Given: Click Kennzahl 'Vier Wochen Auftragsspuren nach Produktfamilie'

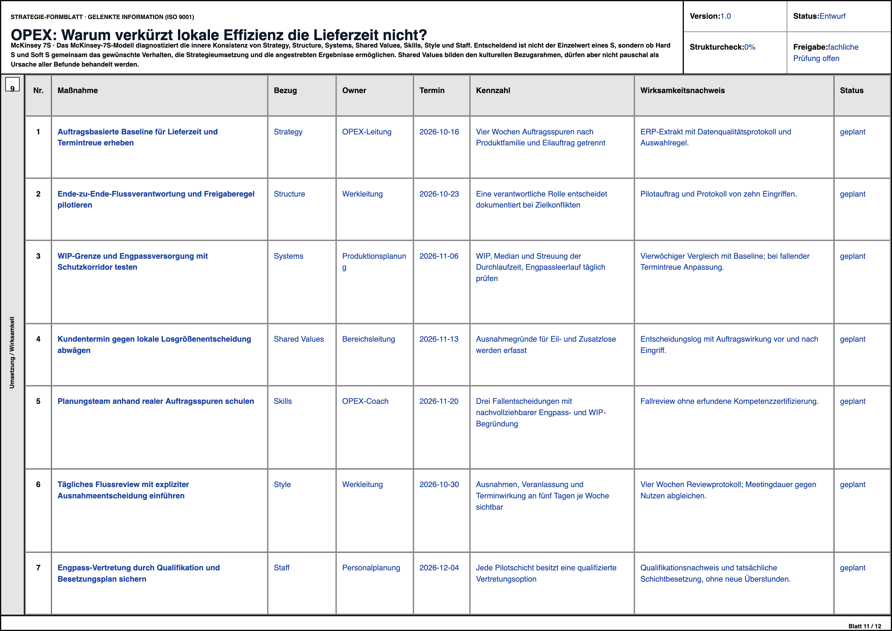Looking at the screenshot, I should (x=541, y=137).
